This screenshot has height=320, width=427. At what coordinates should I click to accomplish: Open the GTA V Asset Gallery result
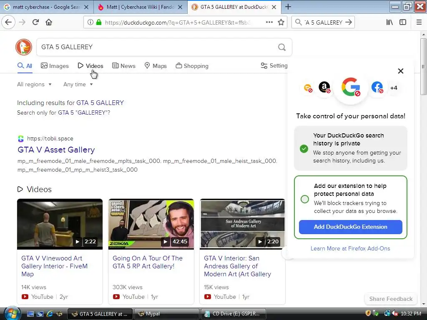56,150
